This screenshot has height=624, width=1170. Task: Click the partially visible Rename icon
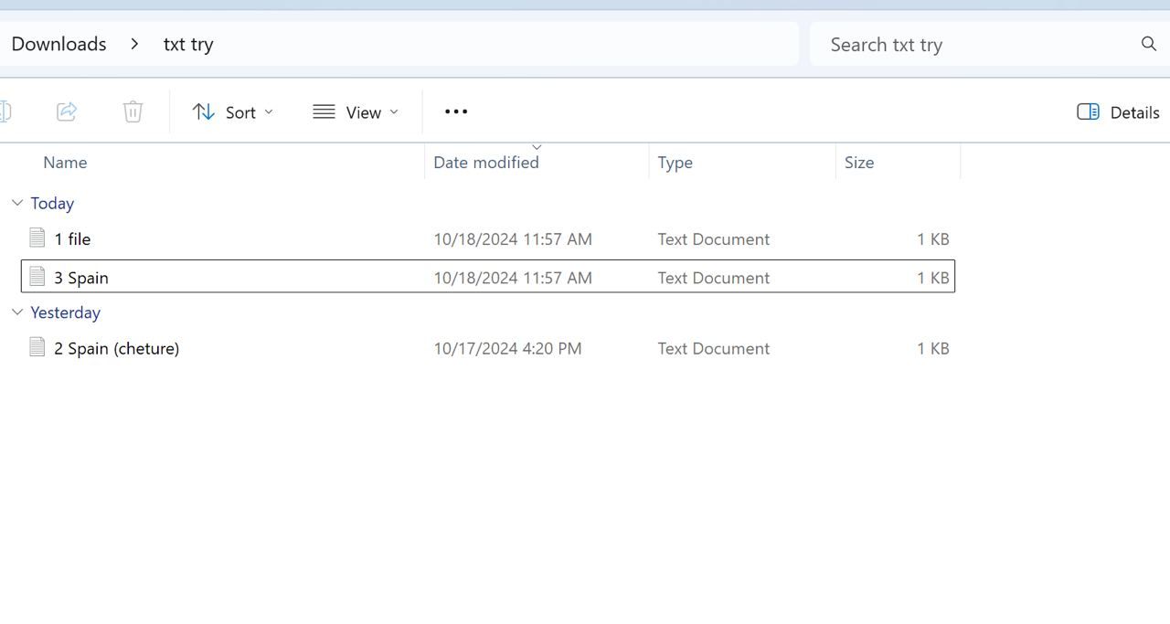click(x=5, y=111)
